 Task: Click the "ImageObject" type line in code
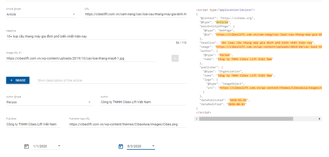[225, 84]
